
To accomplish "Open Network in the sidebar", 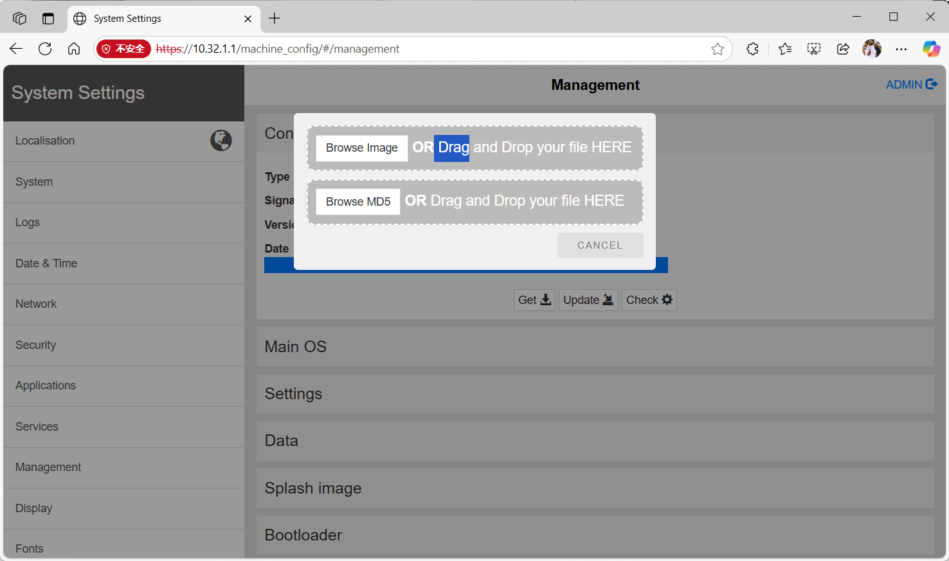I will pos(36,304).
